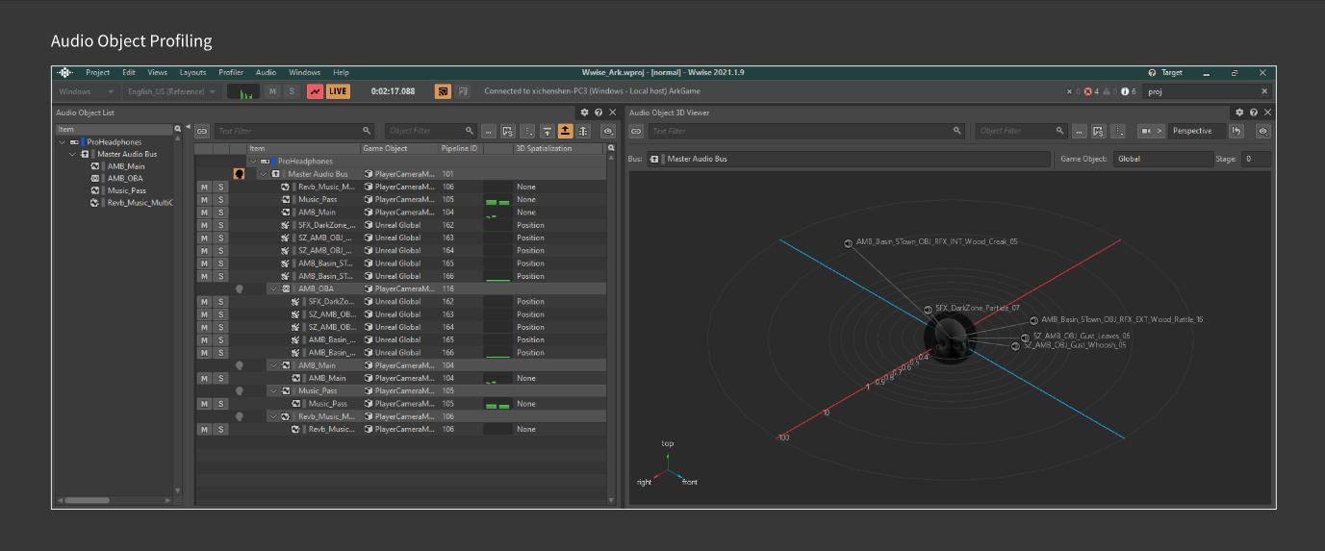Sort by the Pipeline ID column header
1325x551 pixels.
click(x=460, y=149)
